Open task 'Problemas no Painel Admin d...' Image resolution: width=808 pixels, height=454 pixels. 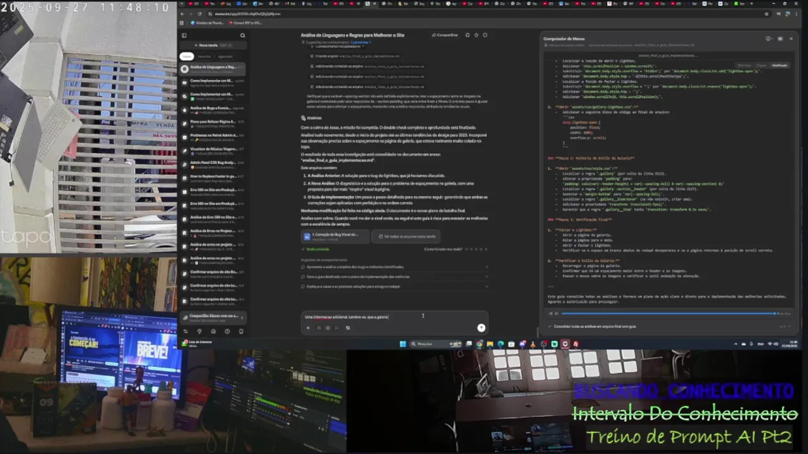213,136
